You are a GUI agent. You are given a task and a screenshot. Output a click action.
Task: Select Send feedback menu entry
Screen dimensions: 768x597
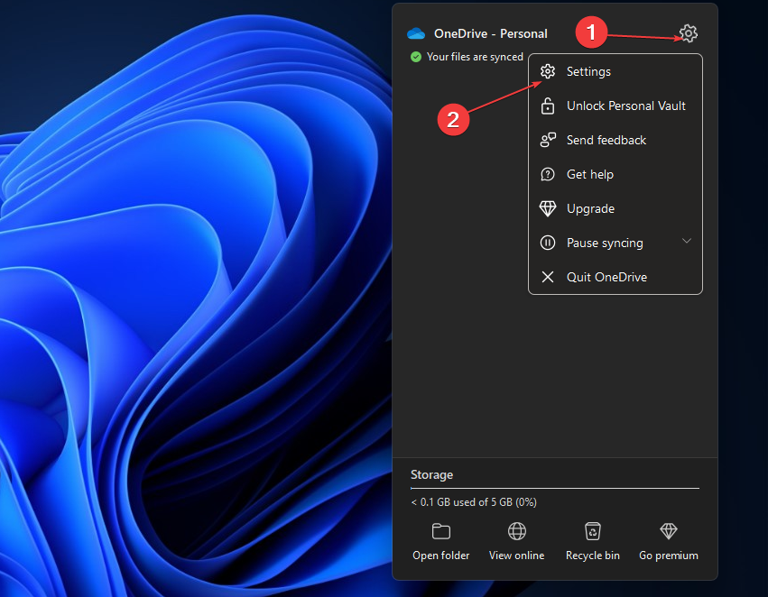click(x=615, y=140)
